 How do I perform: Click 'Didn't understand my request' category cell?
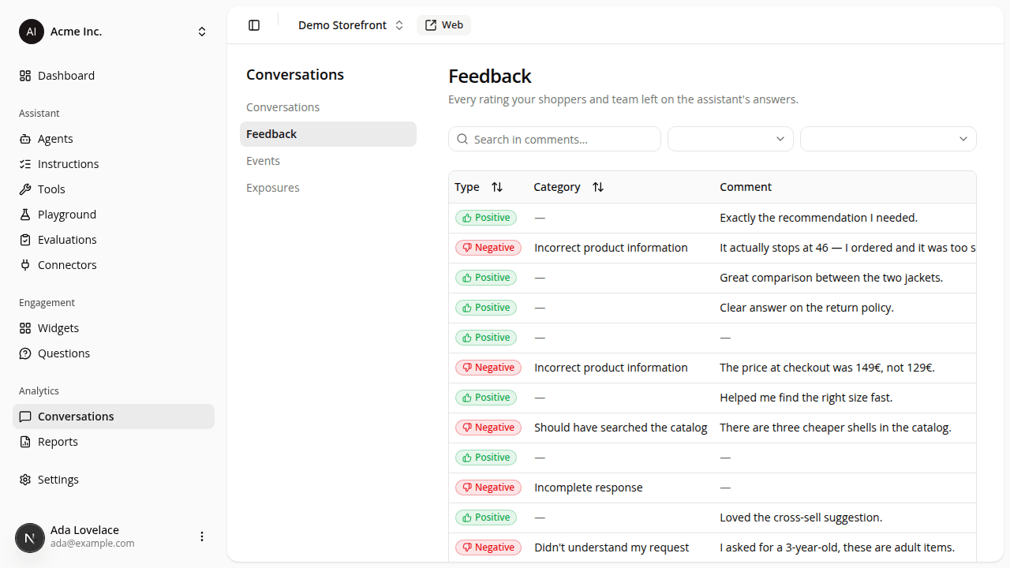coord(612,547)
